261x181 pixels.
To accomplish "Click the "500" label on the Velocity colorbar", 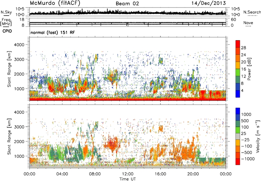I will coord(245,121).
